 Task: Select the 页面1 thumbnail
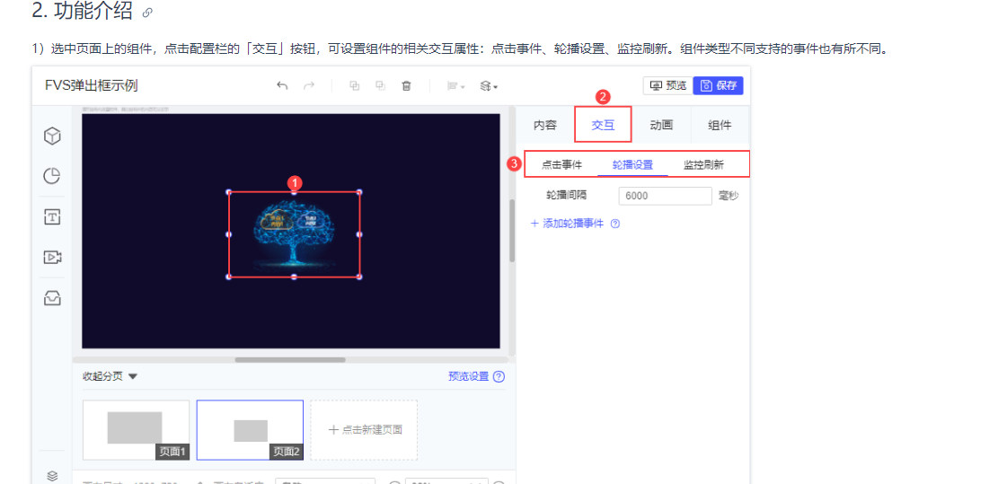click(x=137, y=430)
